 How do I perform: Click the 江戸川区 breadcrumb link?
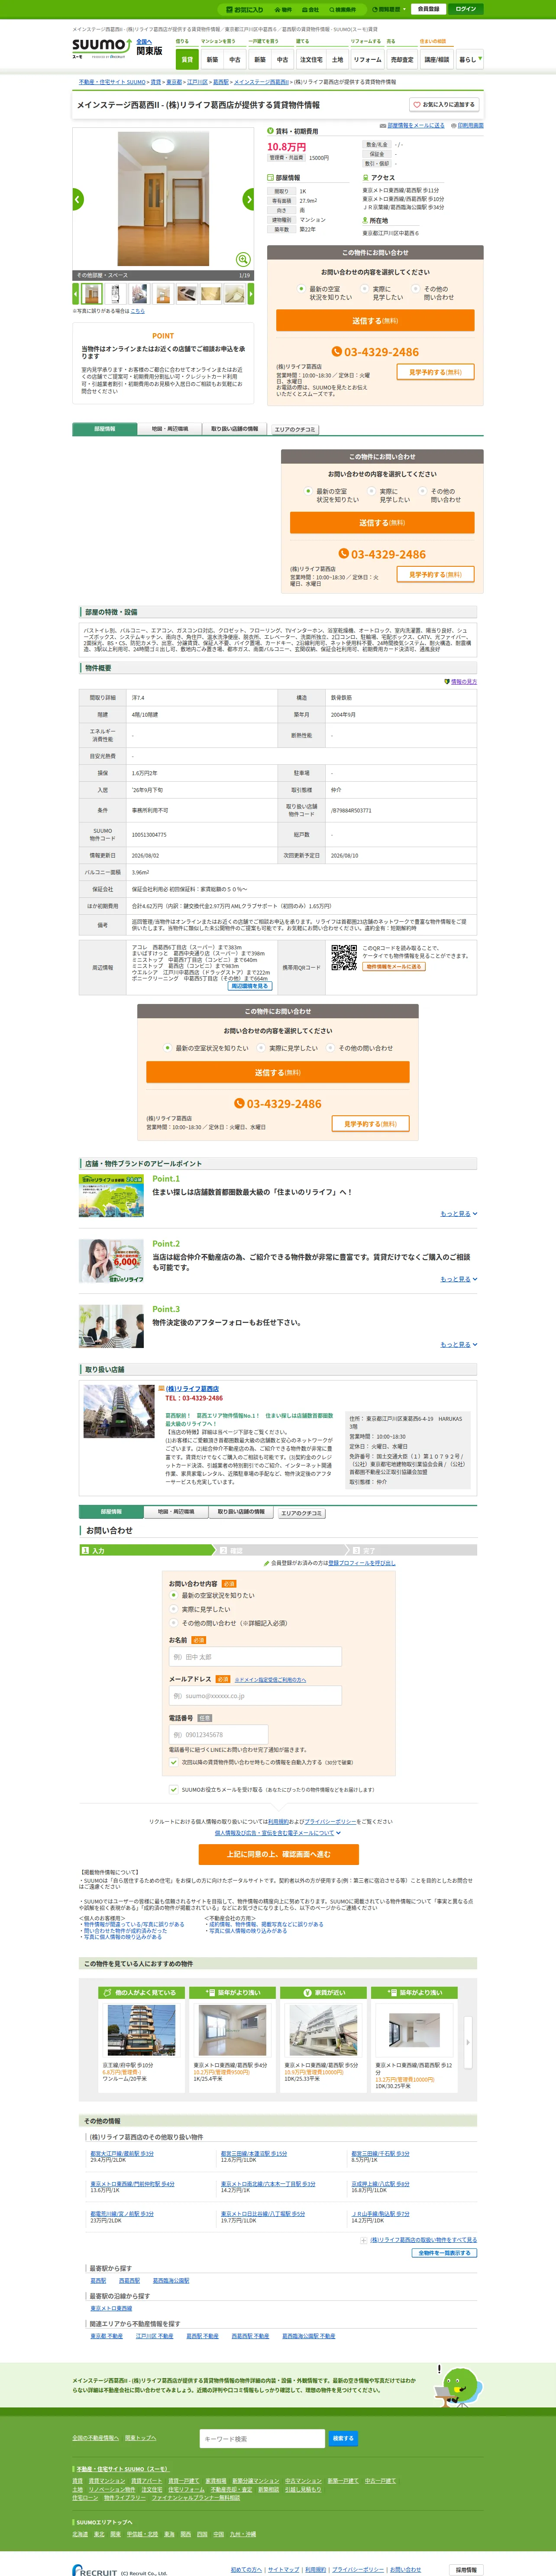pos(197,82)
